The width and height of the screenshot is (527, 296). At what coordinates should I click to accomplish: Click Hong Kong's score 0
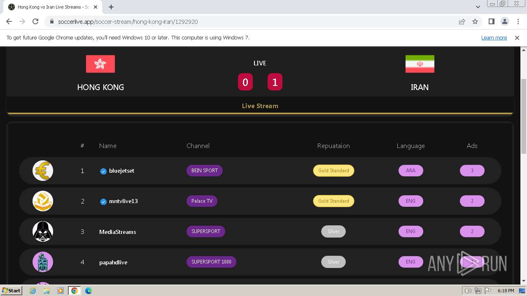[245, 82]
